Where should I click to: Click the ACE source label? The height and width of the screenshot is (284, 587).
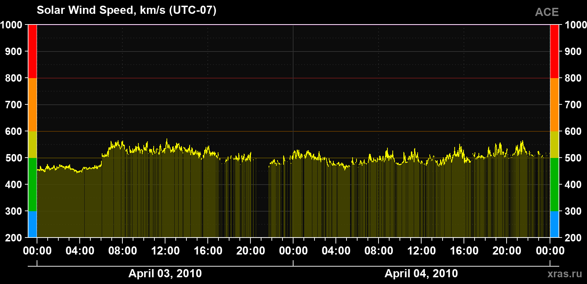click(547, 12)
